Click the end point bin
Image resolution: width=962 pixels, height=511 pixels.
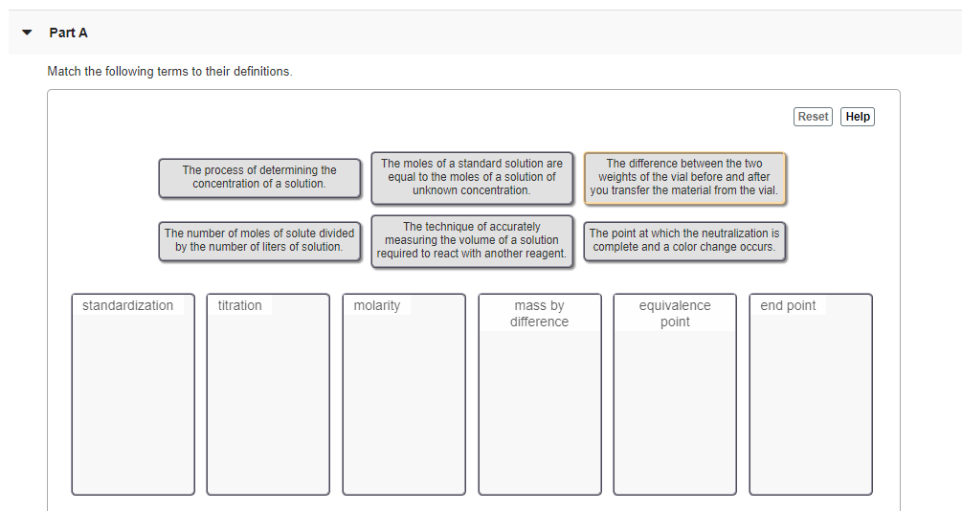(x=811, y=394)
